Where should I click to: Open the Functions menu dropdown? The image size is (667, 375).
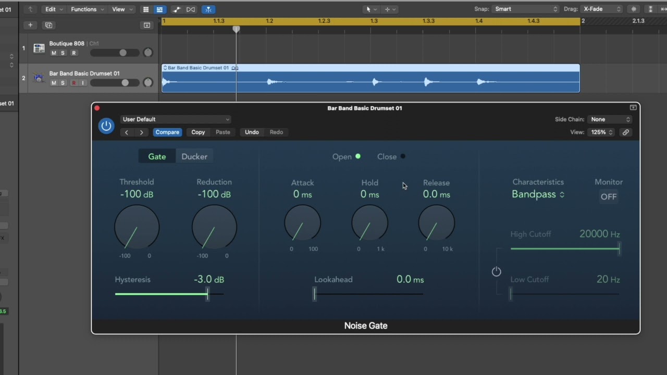point(88,9)
